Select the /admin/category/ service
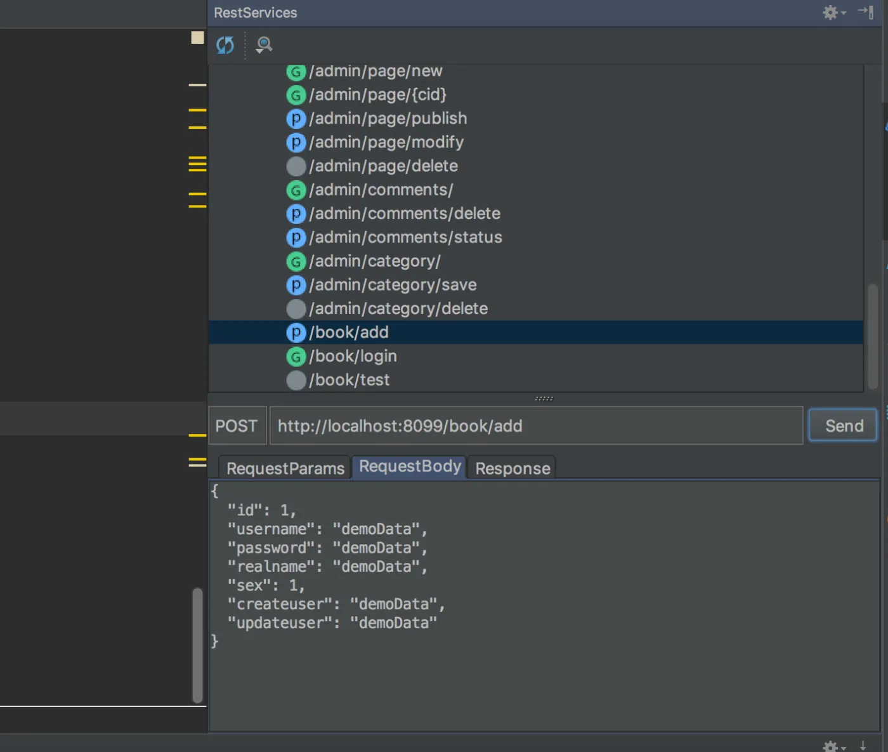 coord(375,261)
